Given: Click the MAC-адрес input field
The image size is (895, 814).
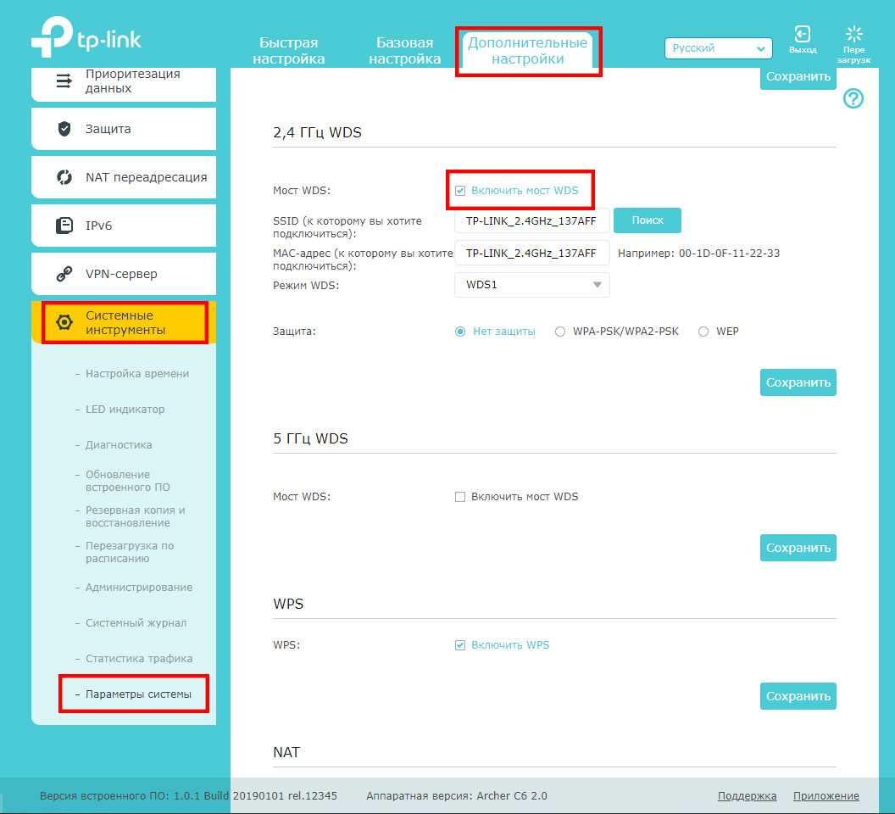Looking at the screenshot, I should pos(531,253).
